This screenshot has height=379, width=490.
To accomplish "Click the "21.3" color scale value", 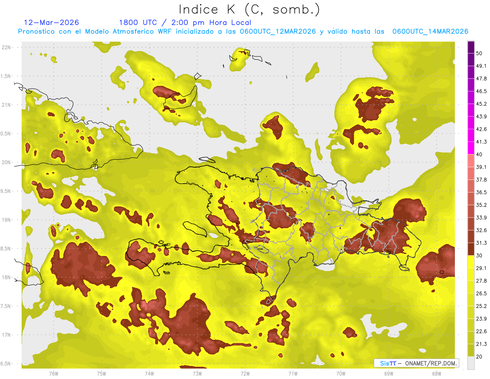I will pos(481,344).
